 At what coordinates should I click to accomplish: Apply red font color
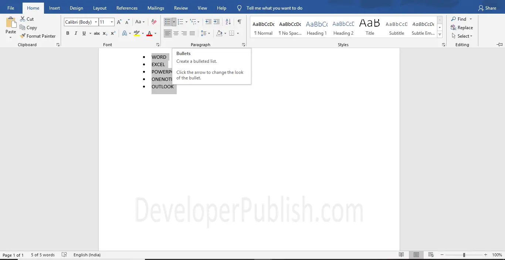[149, 33]
